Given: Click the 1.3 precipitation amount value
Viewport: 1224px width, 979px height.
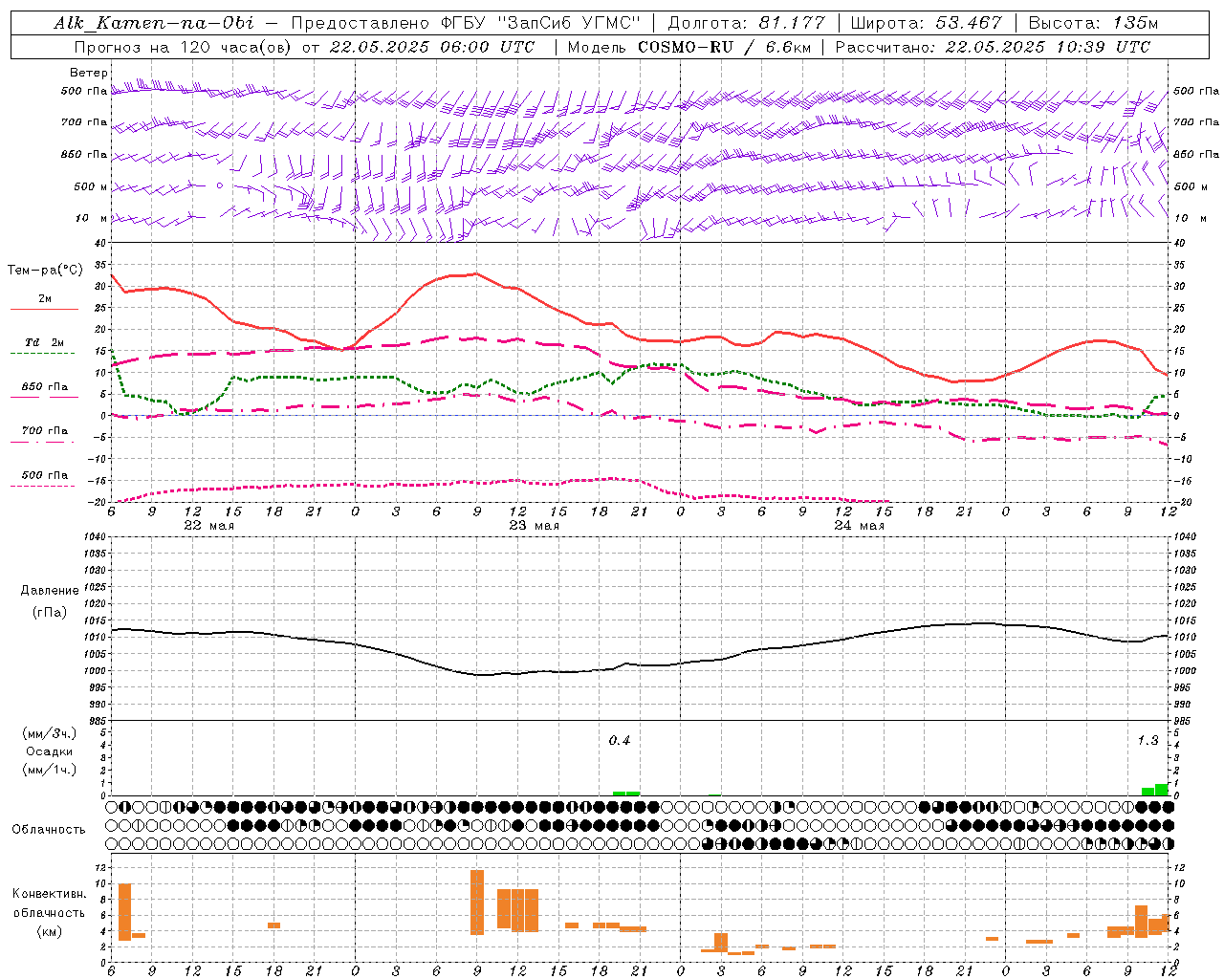Looking at the screenshot, I should click(1147, 741).
